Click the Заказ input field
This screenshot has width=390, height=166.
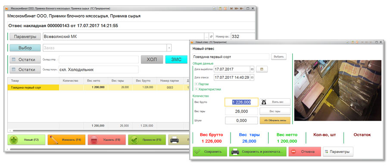tap(105, 48)
